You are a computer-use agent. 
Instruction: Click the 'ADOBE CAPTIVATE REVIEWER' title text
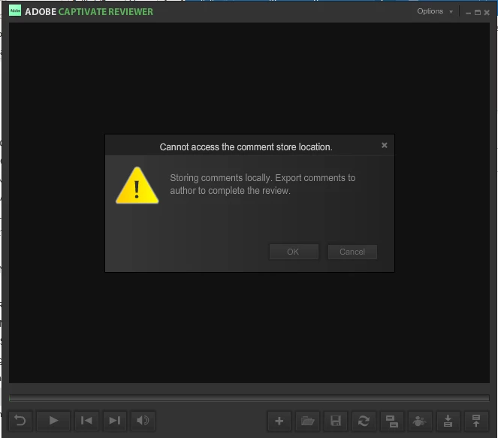click(x=89, y=12)
